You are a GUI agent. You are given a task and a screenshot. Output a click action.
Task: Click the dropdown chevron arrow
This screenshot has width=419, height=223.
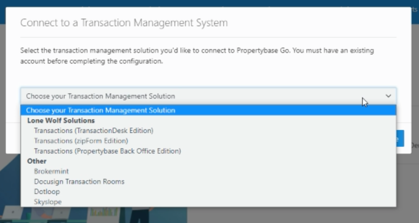pos(388,96)
